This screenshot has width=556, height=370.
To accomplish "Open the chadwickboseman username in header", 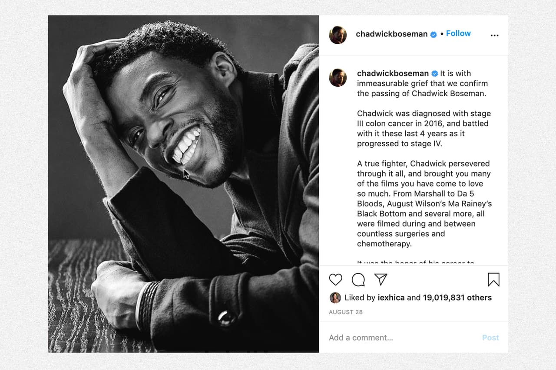I will tap(391, 34).
